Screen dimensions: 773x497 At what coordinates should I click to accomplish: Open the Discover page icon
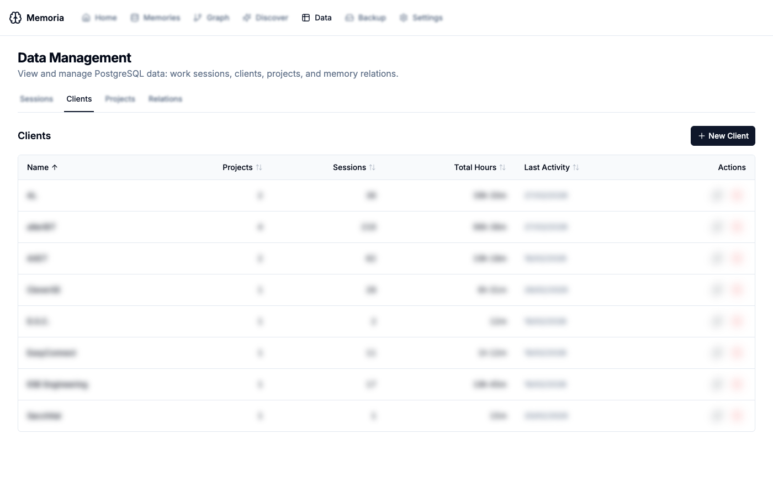pyautogui.click(x=247, y=18)
